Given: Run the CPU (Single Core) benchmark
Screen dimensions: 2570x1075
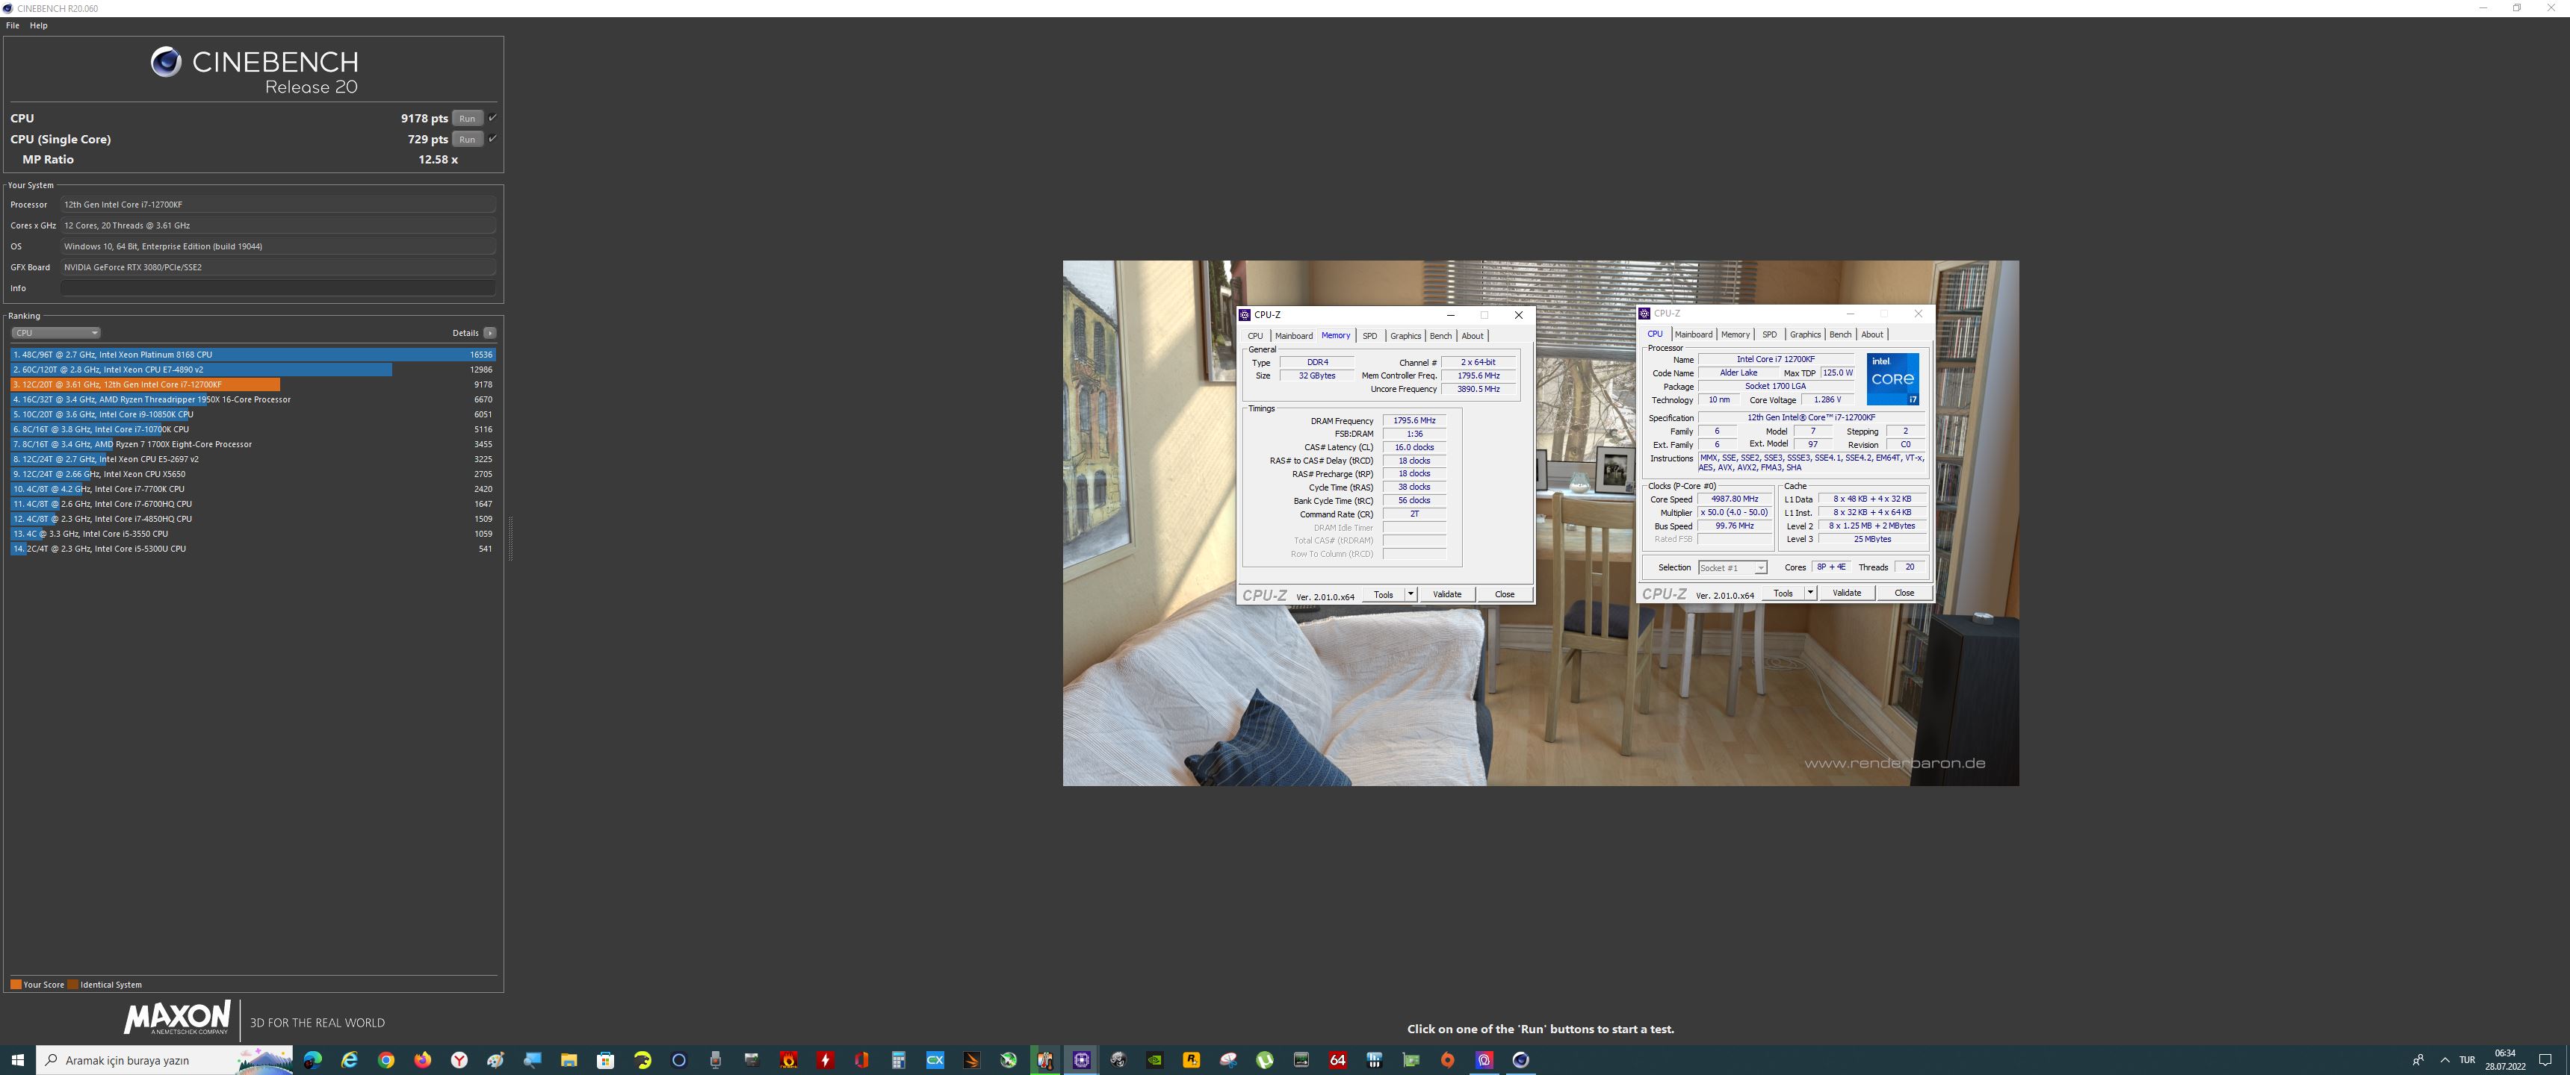Looking at the screenshot, I should [x=467, y=139].
